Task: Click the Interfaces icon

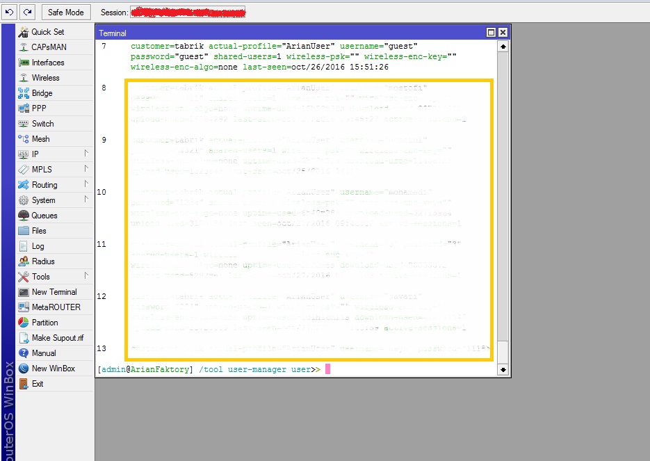Action: (24, 63)
